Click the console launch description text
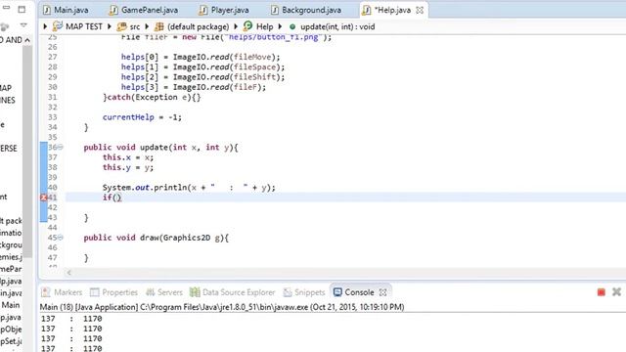The height and width of the screenshot is (352, 626). (x=222, y=307)
